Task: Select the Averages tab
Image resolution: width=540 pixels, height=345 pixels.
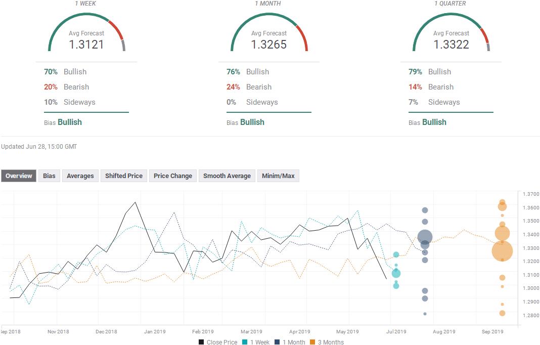Action: (80, 176)
